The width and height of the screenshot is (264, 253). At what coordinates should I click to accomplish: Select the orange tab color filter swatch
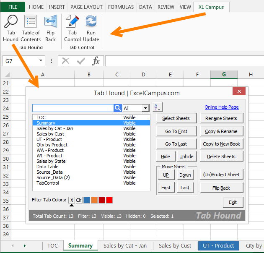coord(94,200)
